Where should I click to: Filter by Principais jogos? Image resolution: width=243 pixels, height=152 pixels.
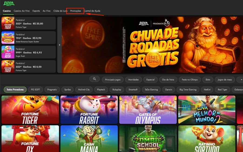(113, 80)
